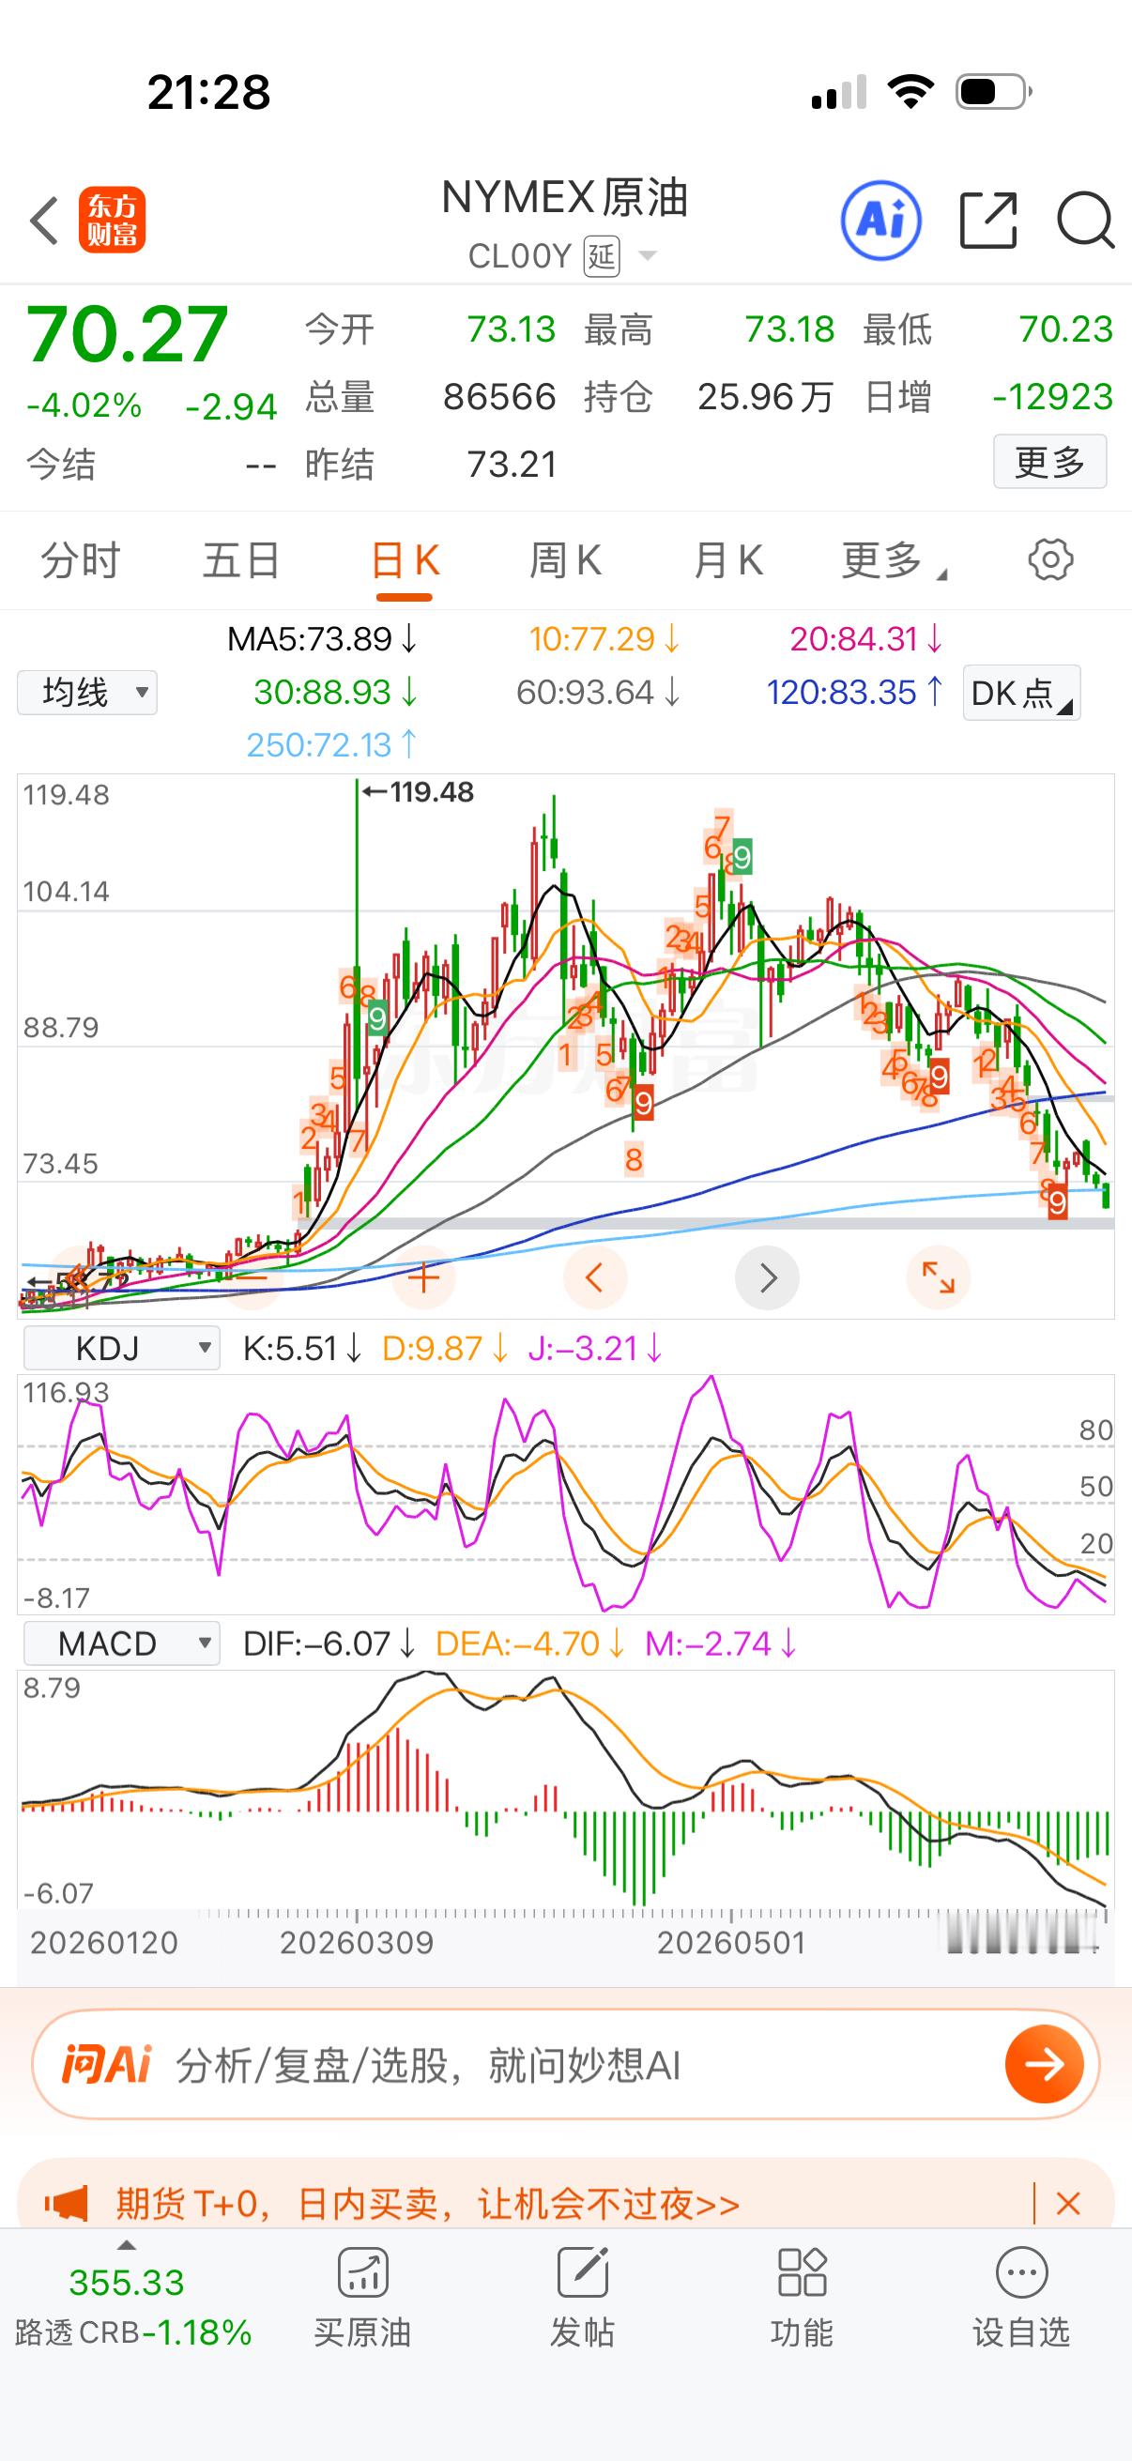Expand chart to fullscreen
Screen dimensions: 1132x2461
click(938, 1277)
